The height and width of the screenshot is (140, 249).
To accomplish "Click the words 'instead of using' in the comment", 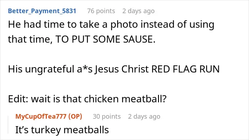I will pos(178,25).
